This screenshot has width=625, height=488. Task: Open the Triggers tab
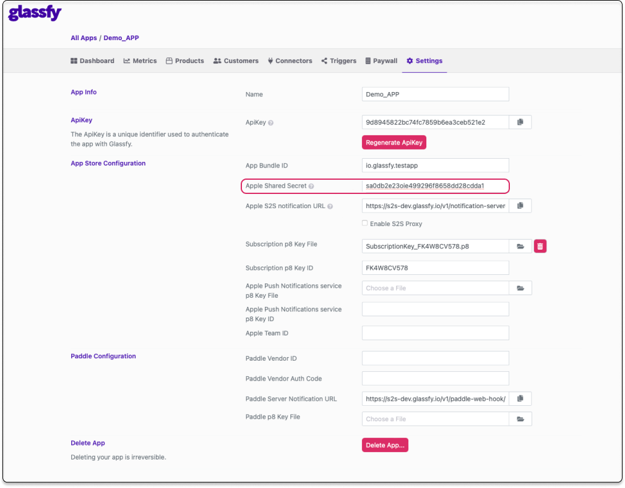pyautogui.click(x=339, y=61)
